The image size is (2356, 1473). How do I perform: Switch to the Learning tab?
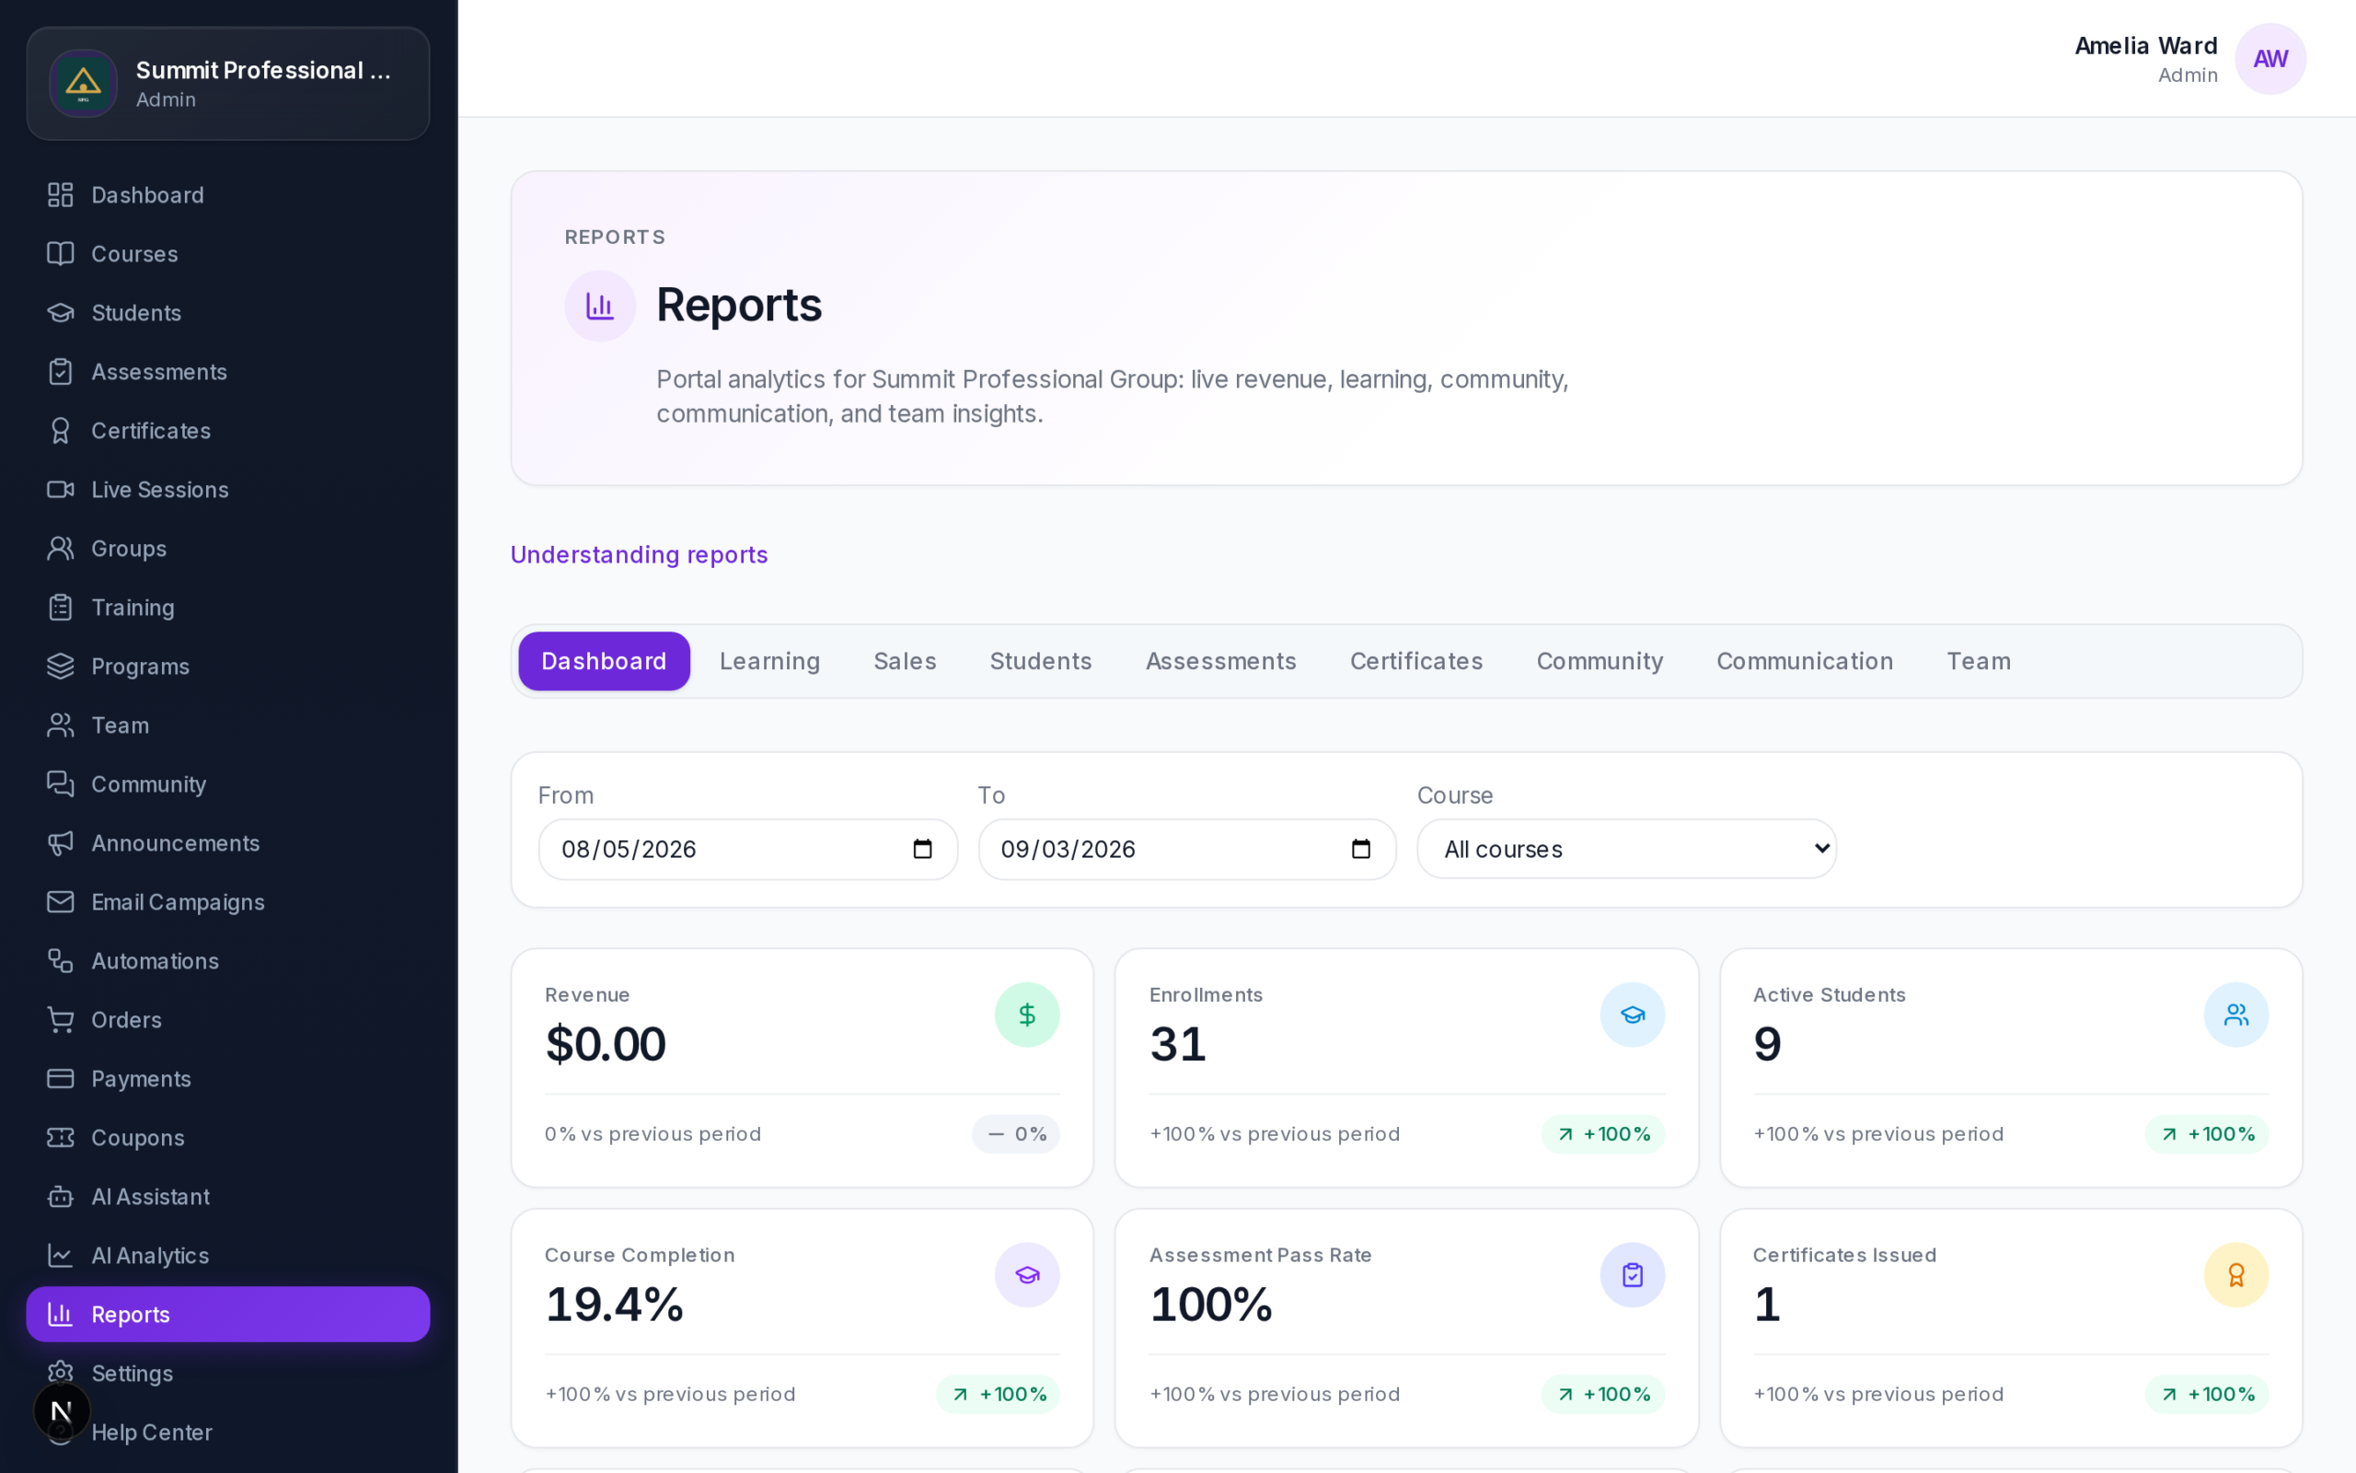point(770,662)
